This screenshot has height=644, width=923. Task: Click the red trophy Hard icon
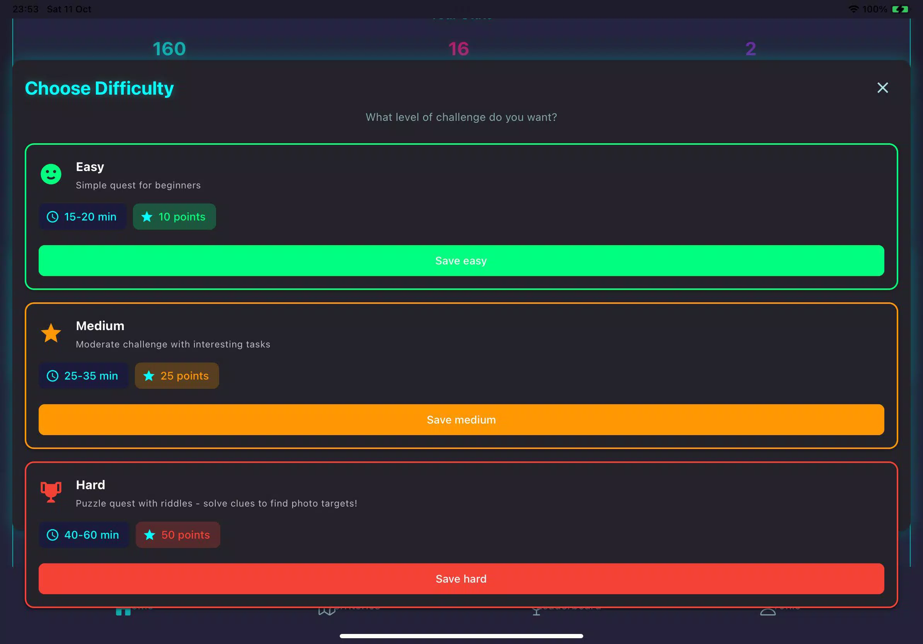coord(51,492)
